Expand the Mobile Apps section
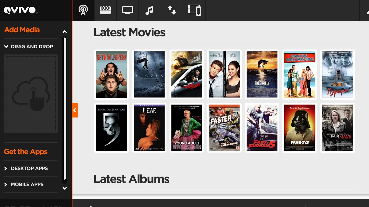Screen dimensions: 369x207 (24, 184)
